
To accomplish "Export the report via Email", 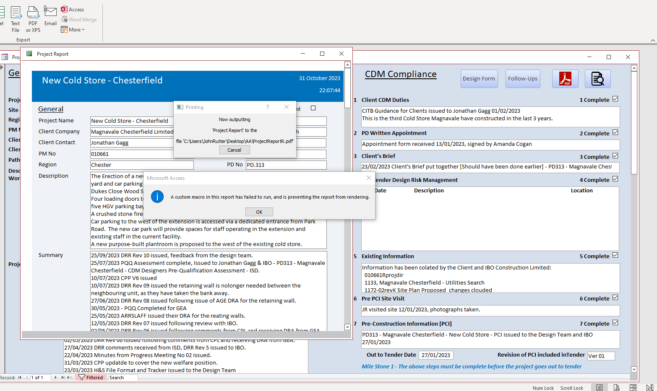I will coord(50,17).
